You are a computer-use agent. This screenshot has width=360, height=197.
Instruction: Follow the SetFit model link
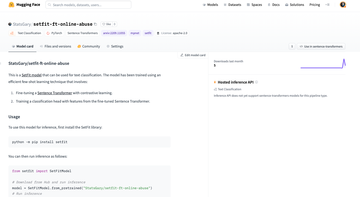(31, 75)
